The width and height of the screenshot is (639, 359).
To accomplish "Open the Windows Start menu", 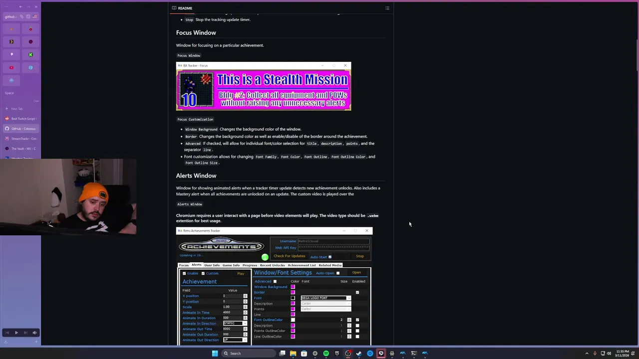I will [215, 353].
